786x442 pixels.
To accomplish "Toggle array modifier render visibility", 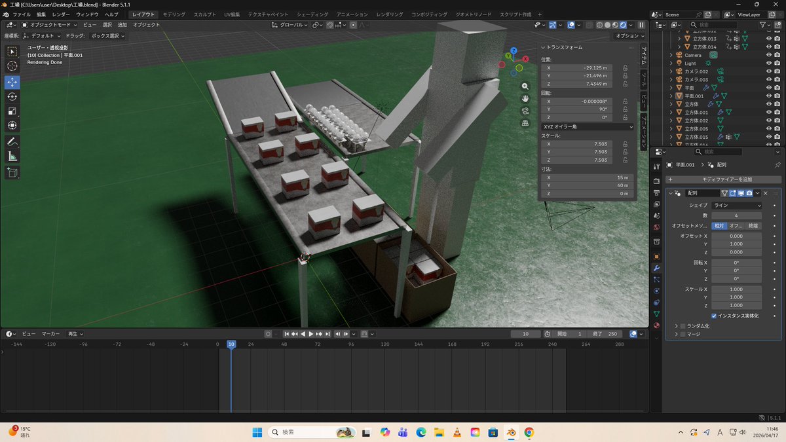I will pyautogui.click(x=749, y=193).
